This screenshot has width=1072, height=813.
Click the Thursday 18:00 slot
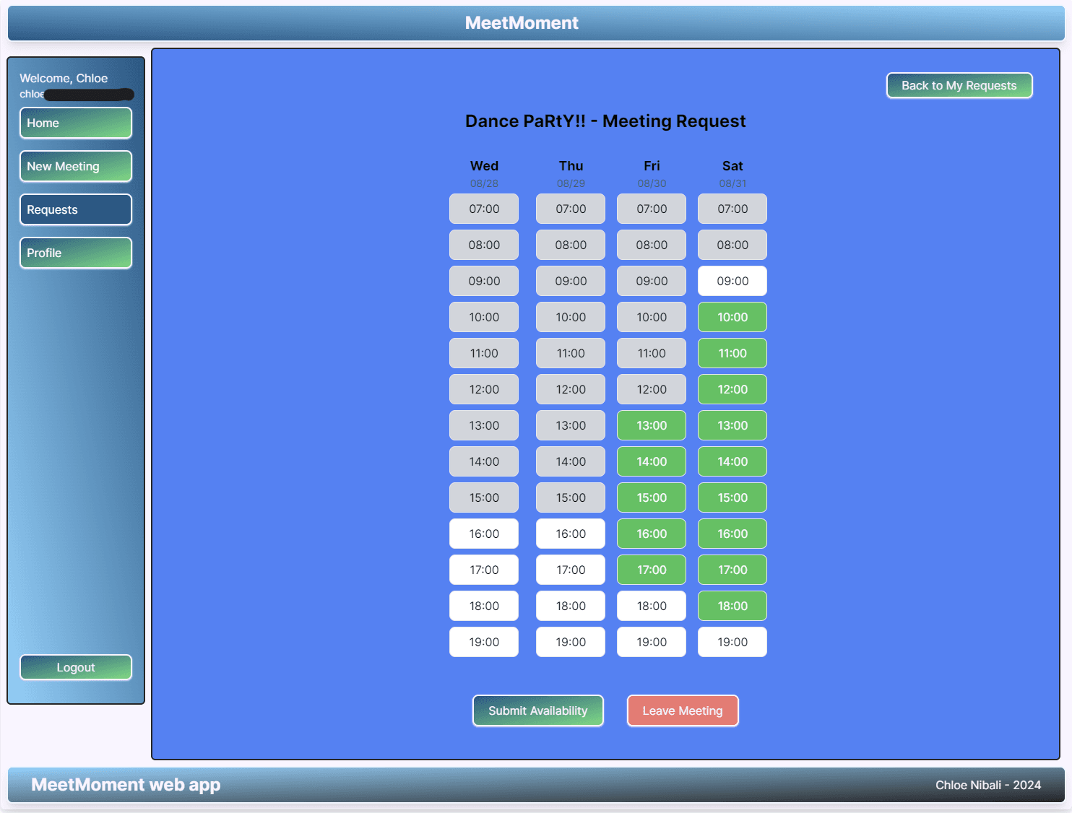pos(570,606)
